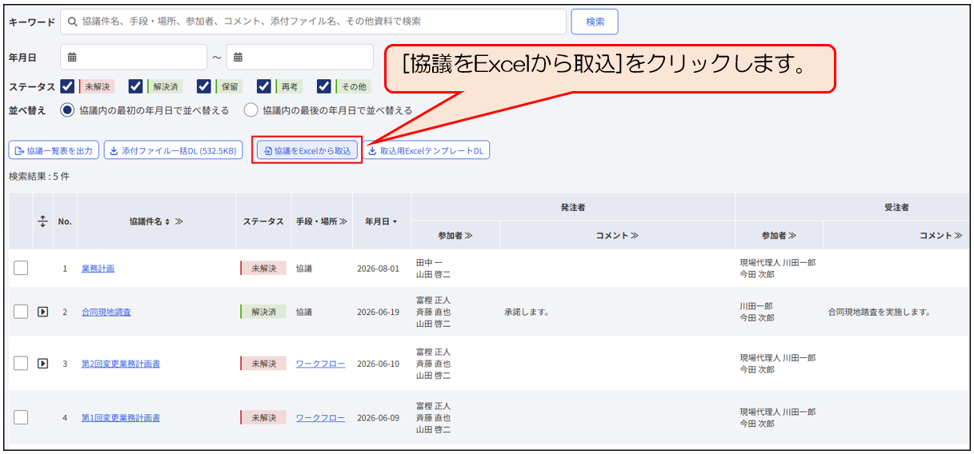This screenshot has width=974, height=454.
Task: Click the ステータス column header
Action: pos(263,221)
